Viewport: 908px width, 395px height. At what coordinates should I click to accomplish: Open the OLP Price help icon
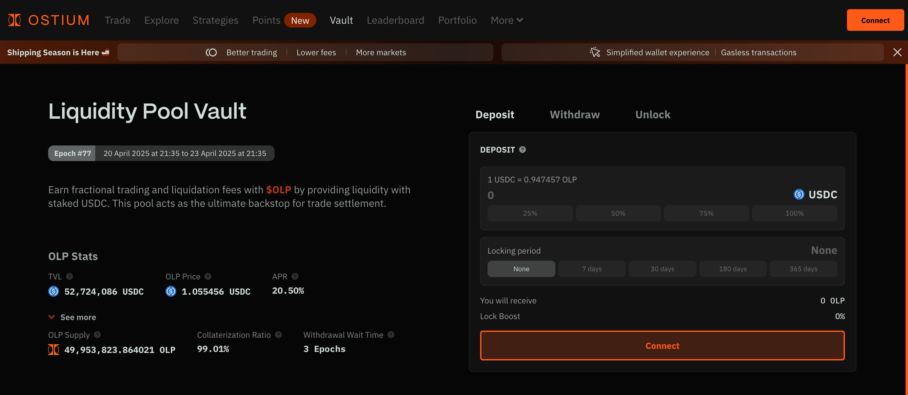coord(208,277)
